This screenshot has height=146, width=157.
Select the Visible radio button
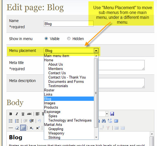(46, 39)
